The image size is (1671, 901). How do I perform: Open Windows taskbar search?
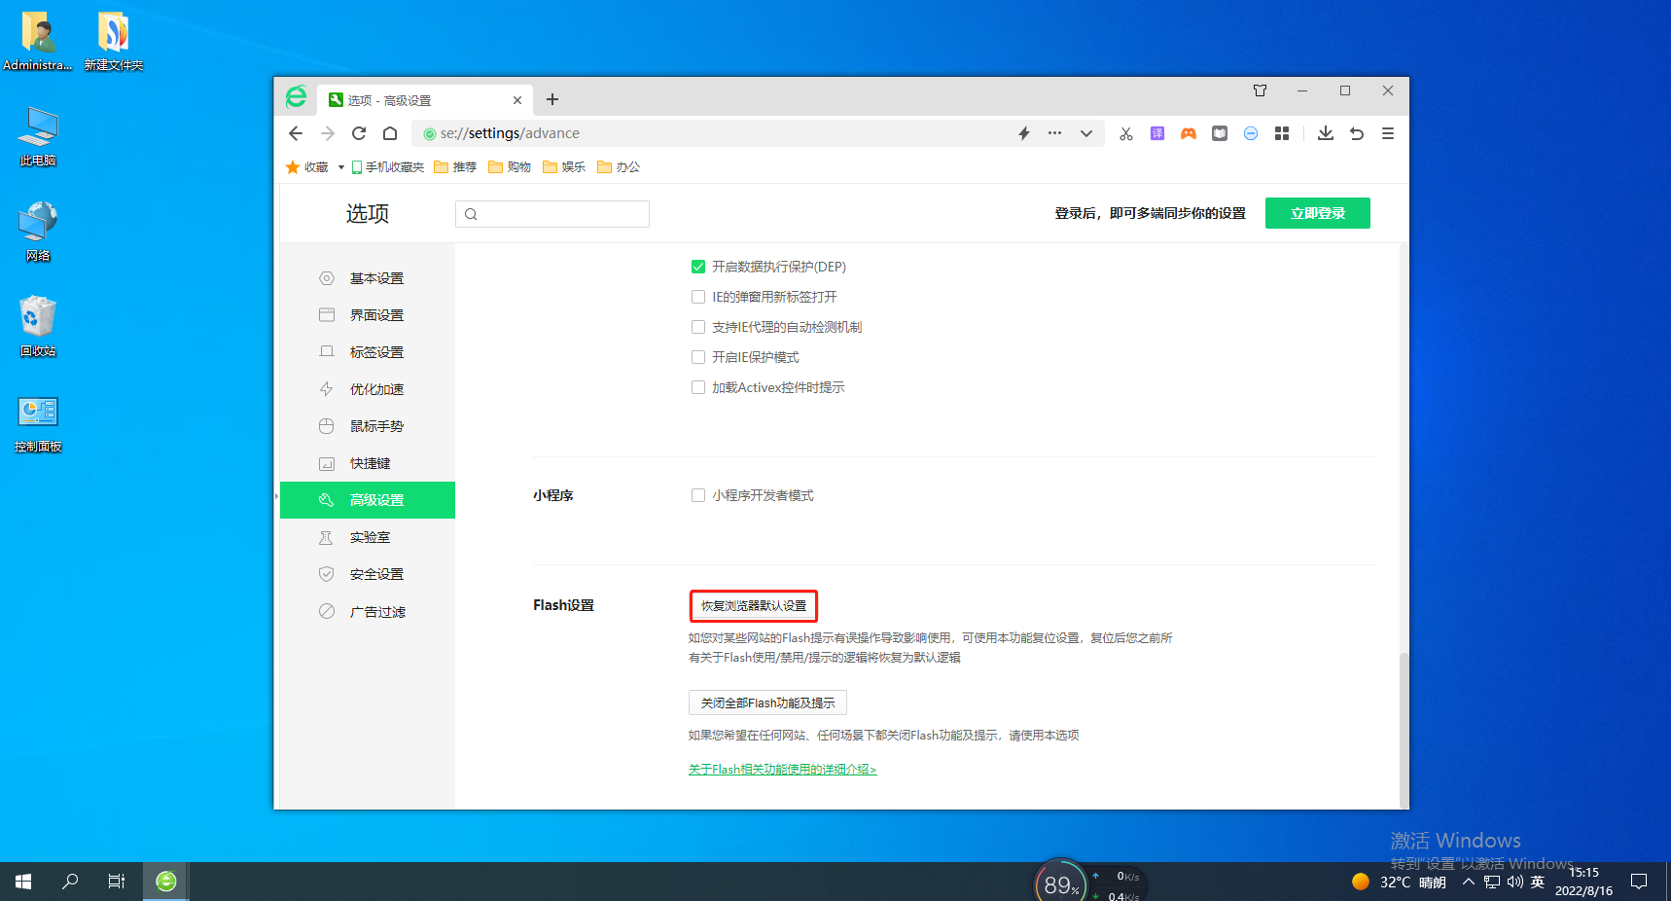tap(70, 882)
